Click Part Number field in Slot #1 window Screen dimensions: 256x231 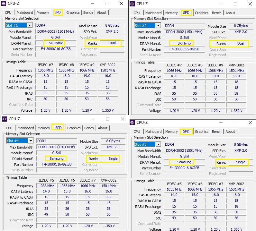tap(56, 49)
